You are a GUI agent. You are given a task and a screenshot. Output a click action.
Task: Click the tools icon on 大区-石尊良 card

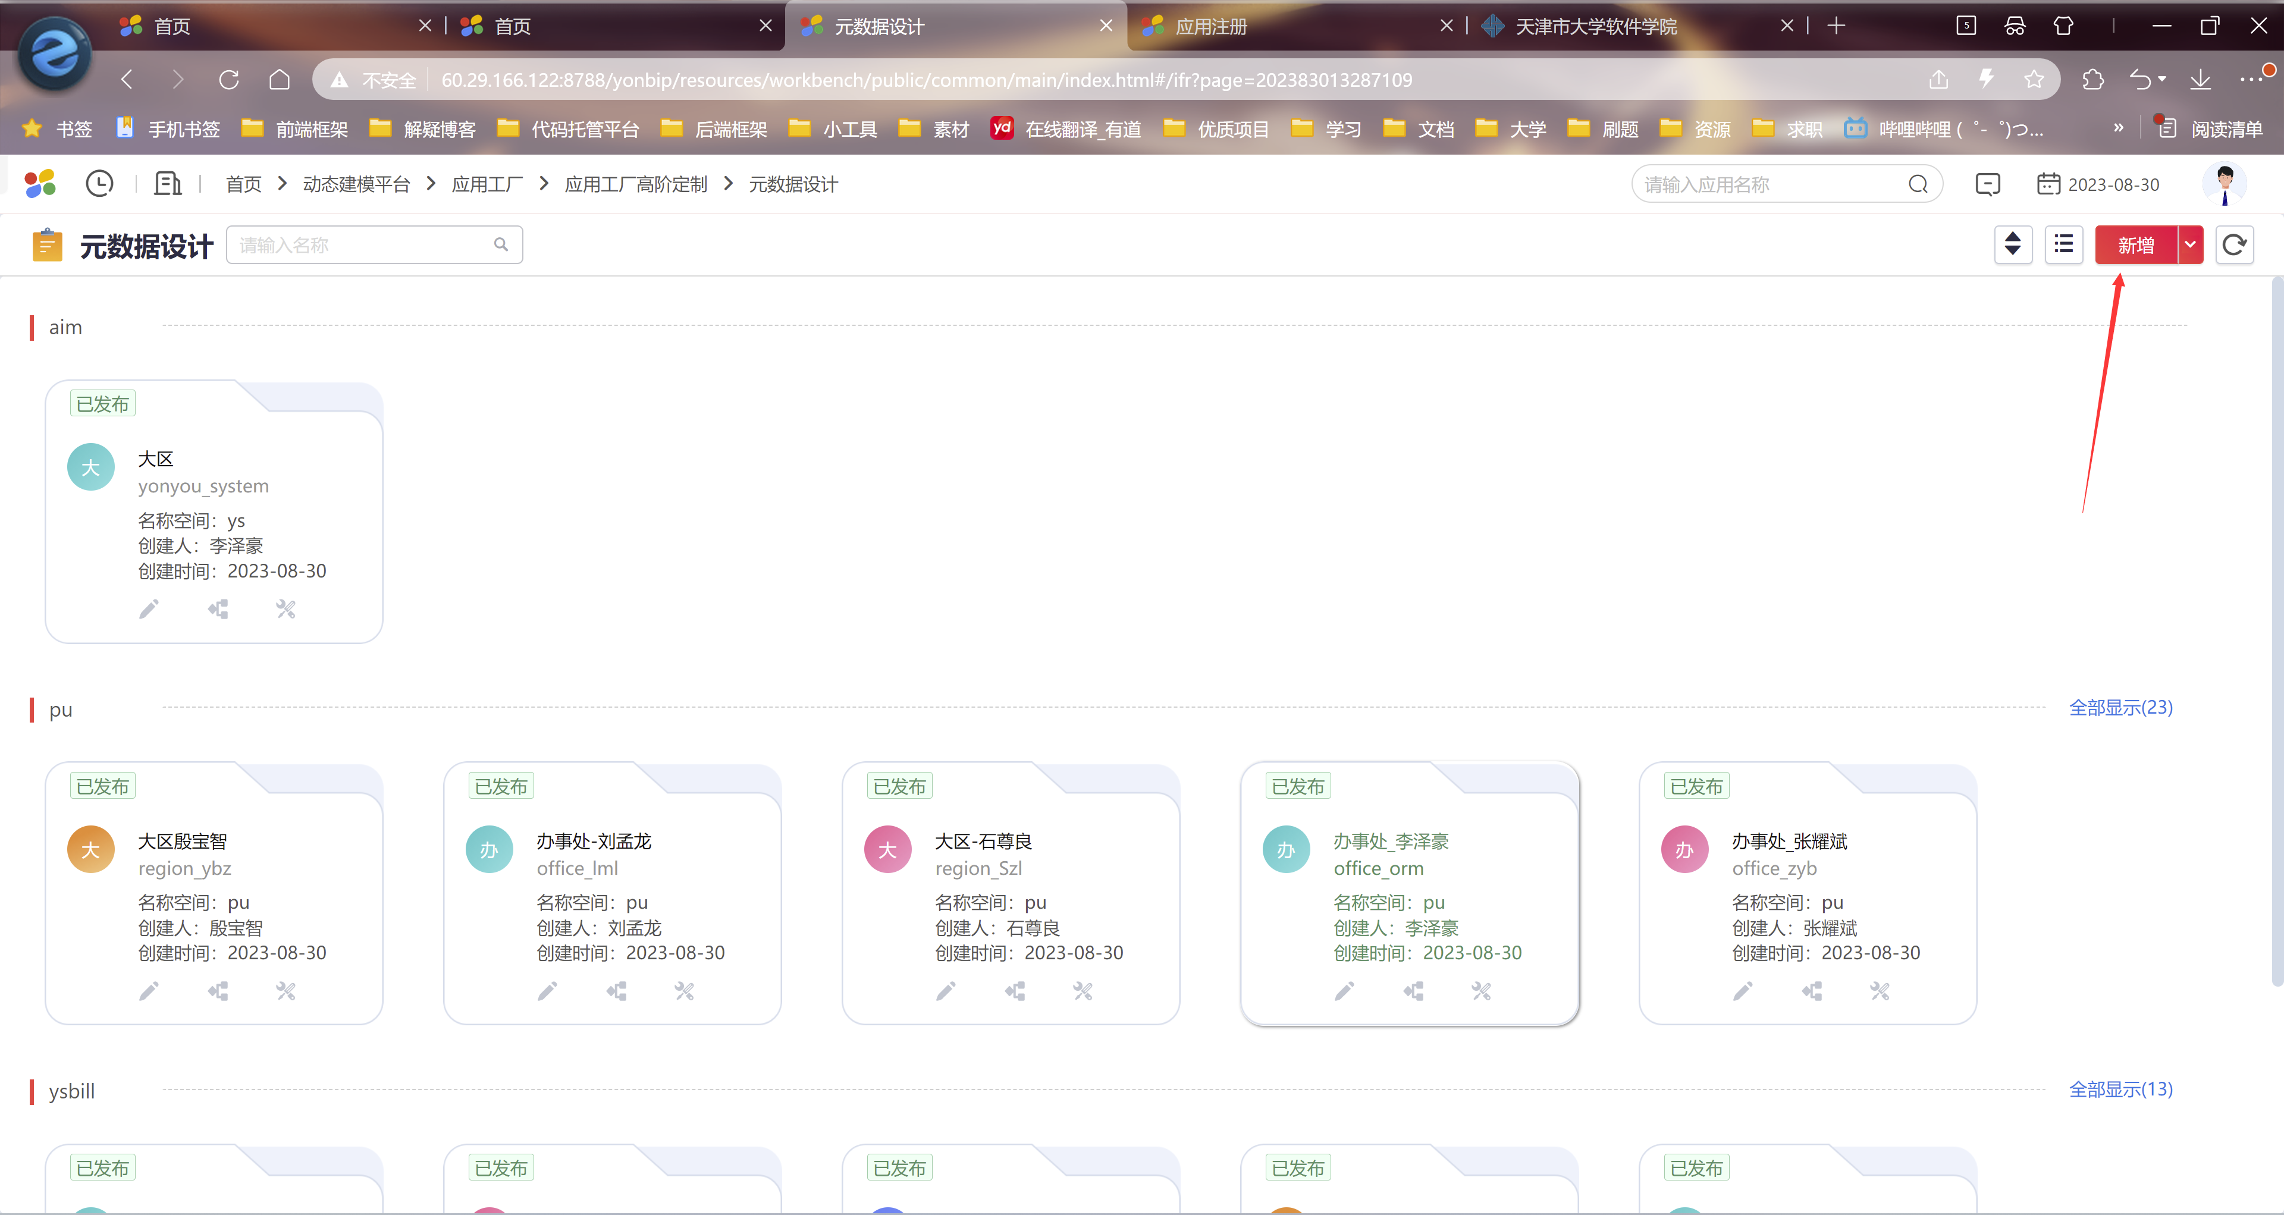pyautogui.click(x=1083, y=991)
